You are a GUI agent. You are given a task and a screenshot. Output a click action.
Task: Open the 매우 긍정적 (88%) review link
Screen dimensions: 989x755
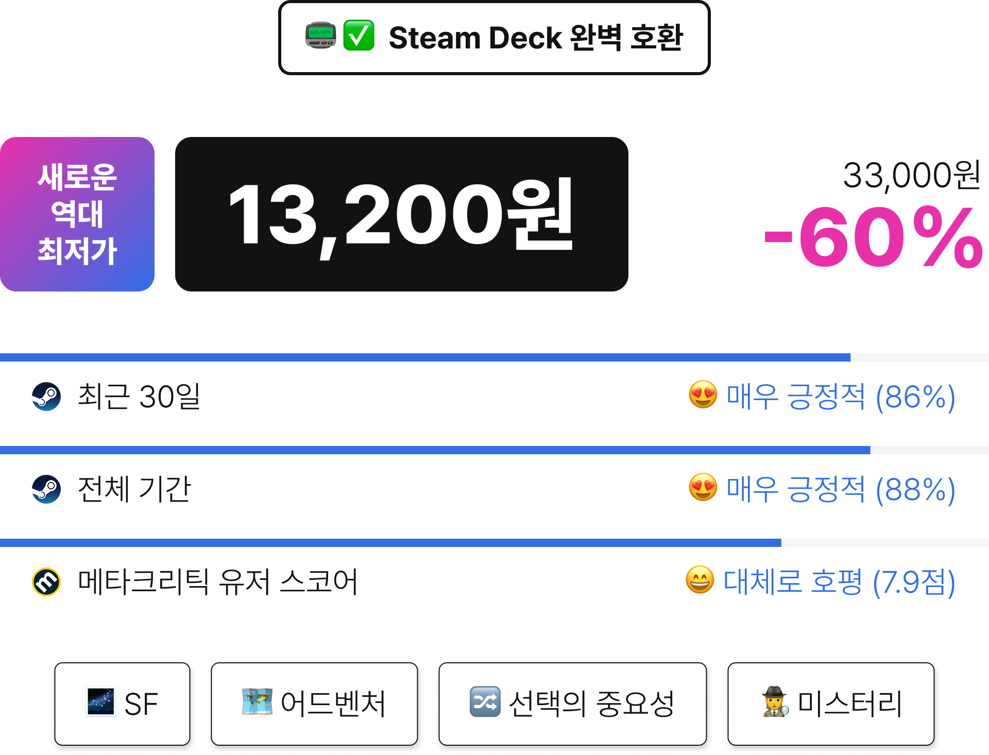841,489
